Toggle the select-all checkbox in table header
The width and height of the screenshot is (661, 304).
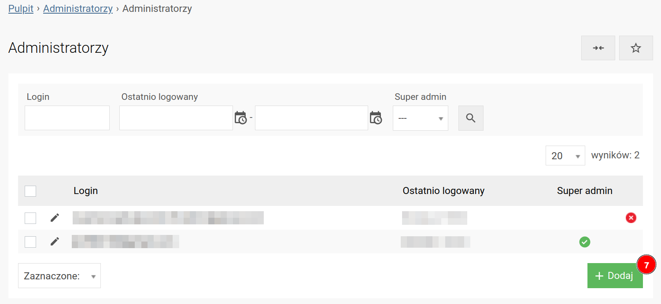[x=30, y=191]
